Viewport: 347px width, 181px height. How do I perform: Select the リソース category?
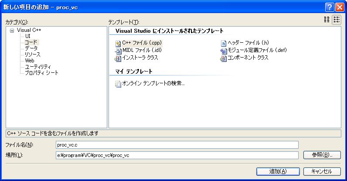coord(33,55)
